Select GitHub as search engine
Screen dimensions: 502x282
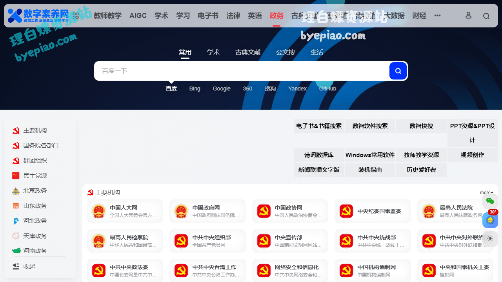tap(328, 89)
